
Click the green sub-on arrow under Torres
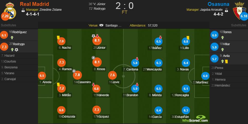(x=222, y=38)
